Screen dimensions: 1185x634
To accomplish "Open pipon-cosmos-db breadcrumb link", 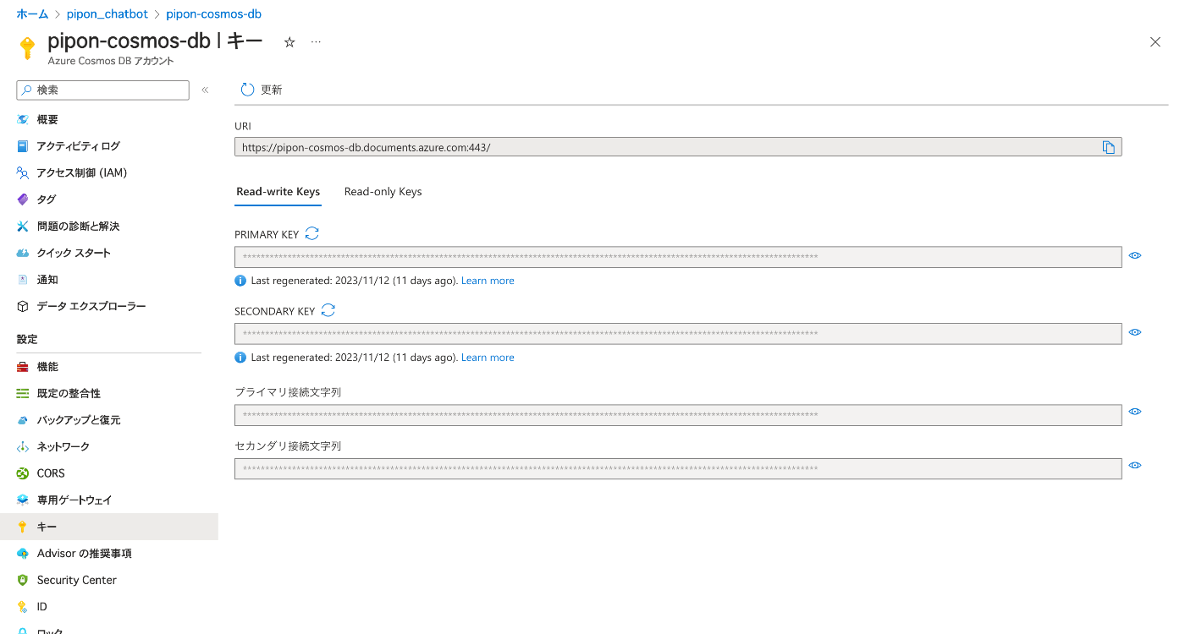I will 213,14.
